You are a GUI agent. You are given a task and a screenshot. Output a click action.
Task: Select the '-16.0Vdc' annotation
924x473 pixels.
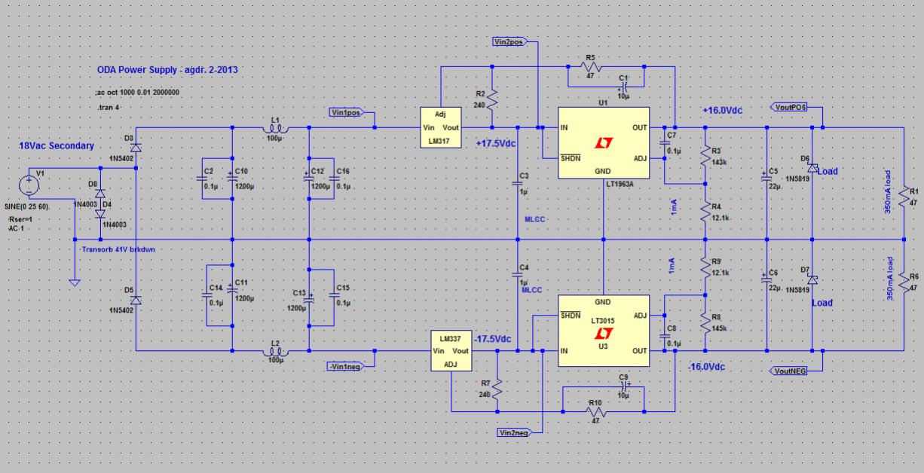tap(707, 367)
